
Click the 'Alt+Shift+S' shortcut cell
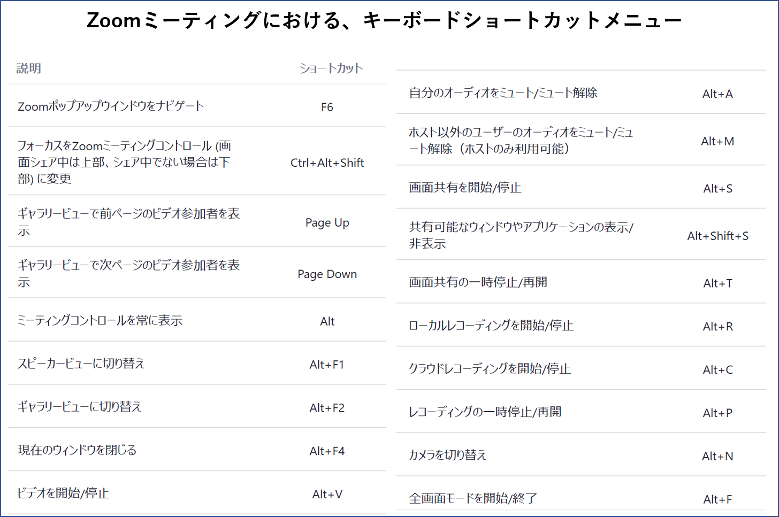718,236
